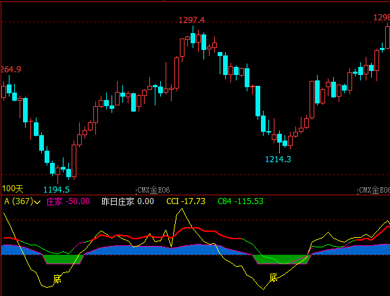Select the CCI -17.73 indicator value
Viewport: 390px width, 296px height.
tap(186, 201)
